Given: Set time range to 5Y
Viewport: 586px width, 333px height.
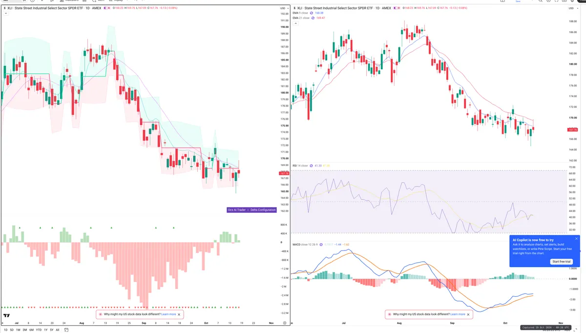Looking at the screenshot, I should [x=52, y=330].
